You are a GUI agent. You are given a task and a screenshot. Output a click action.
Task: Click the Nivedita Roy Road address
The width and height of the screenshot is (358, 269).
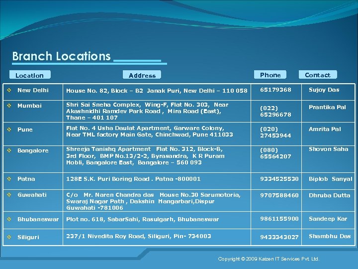point(139,236)
